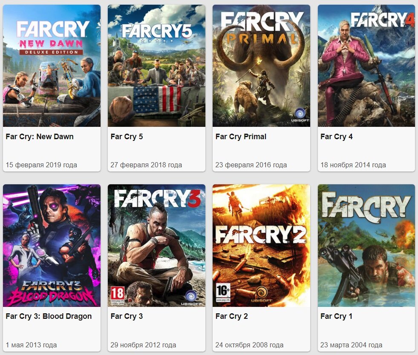Click the Far Cry 4 title link

tap(337, 137)
